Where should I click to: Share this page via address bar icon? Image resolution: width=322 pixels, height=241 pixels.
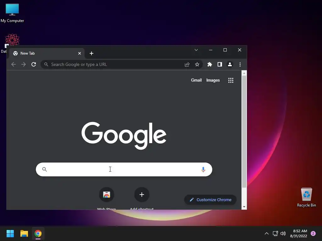(187, 65)
